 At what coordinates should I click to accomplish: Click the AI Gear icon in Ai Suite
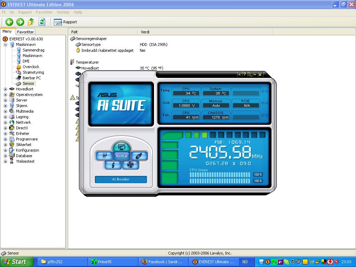[105, 156]
